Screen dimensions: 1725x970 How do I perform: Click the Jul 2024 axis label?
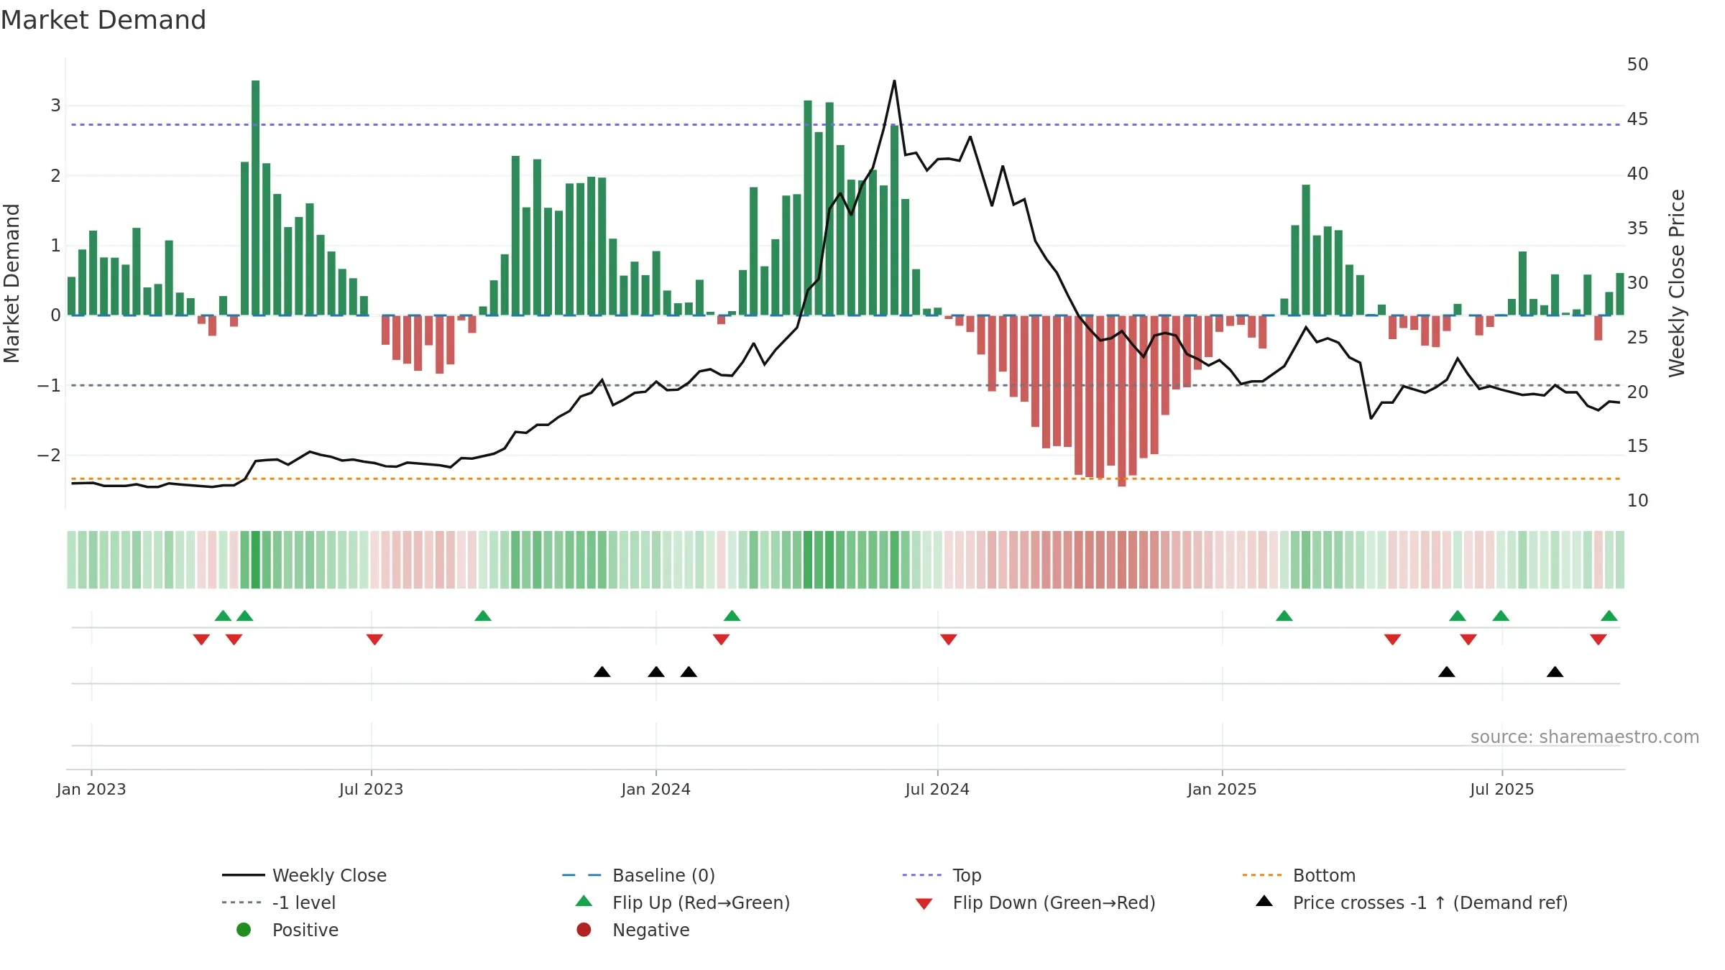tap(937, 790)
